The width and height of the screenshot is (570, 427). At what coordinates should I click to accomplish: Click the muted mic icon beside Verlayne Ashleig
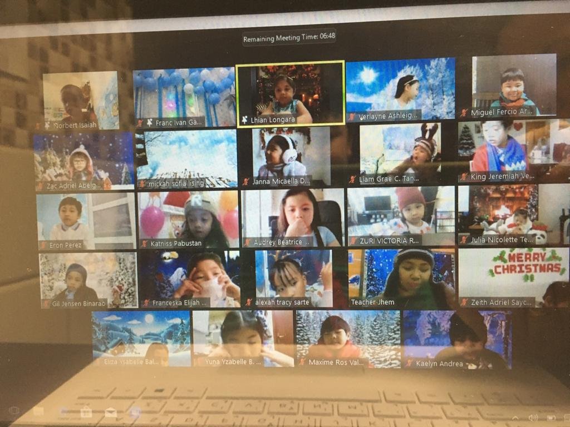[x=352, y=117]
